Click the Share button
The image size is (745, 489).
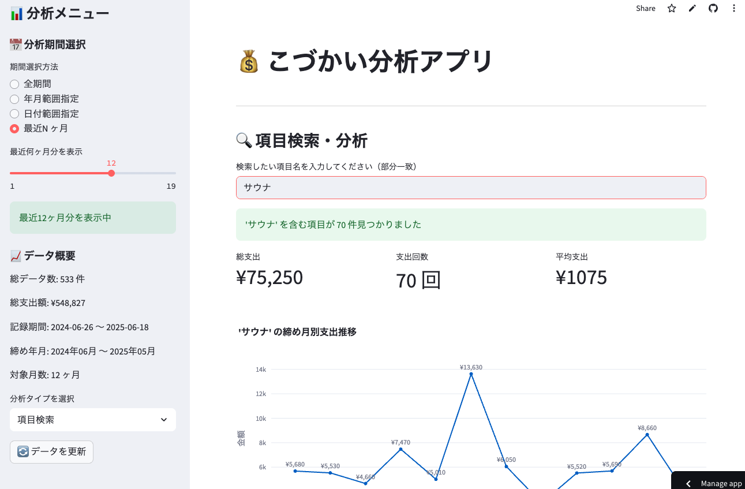click(646, 8)
